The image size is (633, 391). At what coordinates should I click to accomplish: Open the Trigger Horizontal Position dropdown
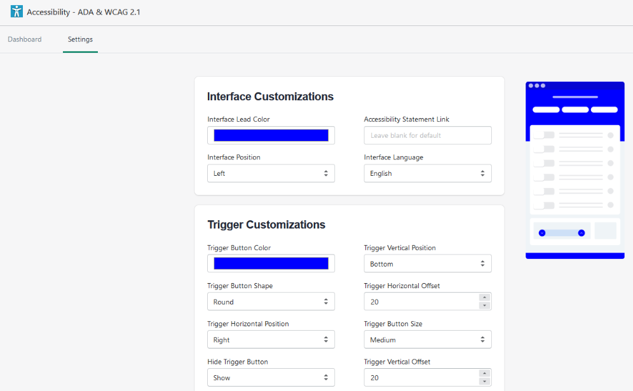[x=271, y=340]
